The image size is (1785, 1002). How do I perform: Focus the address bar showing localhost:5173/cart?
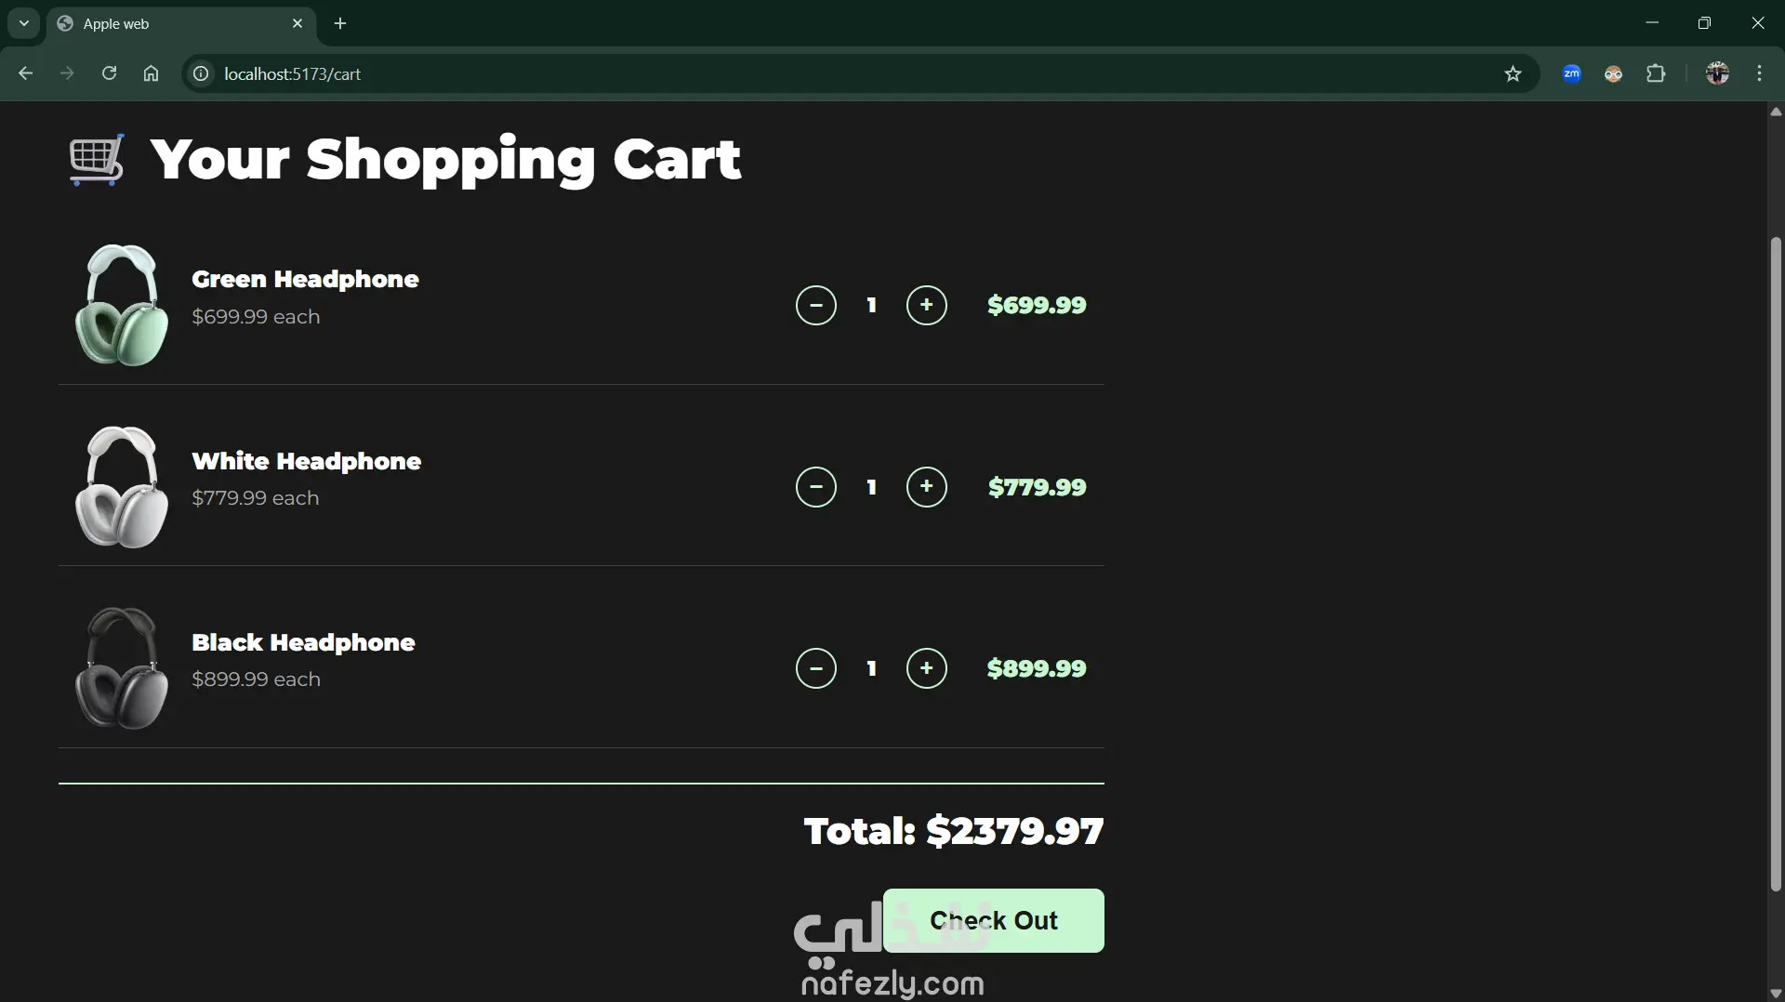pos(837,73)
